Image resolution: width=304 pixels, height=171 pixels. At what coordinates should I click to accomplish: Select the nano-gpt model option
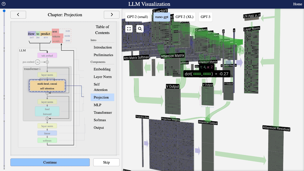click(x=162, y=17)
